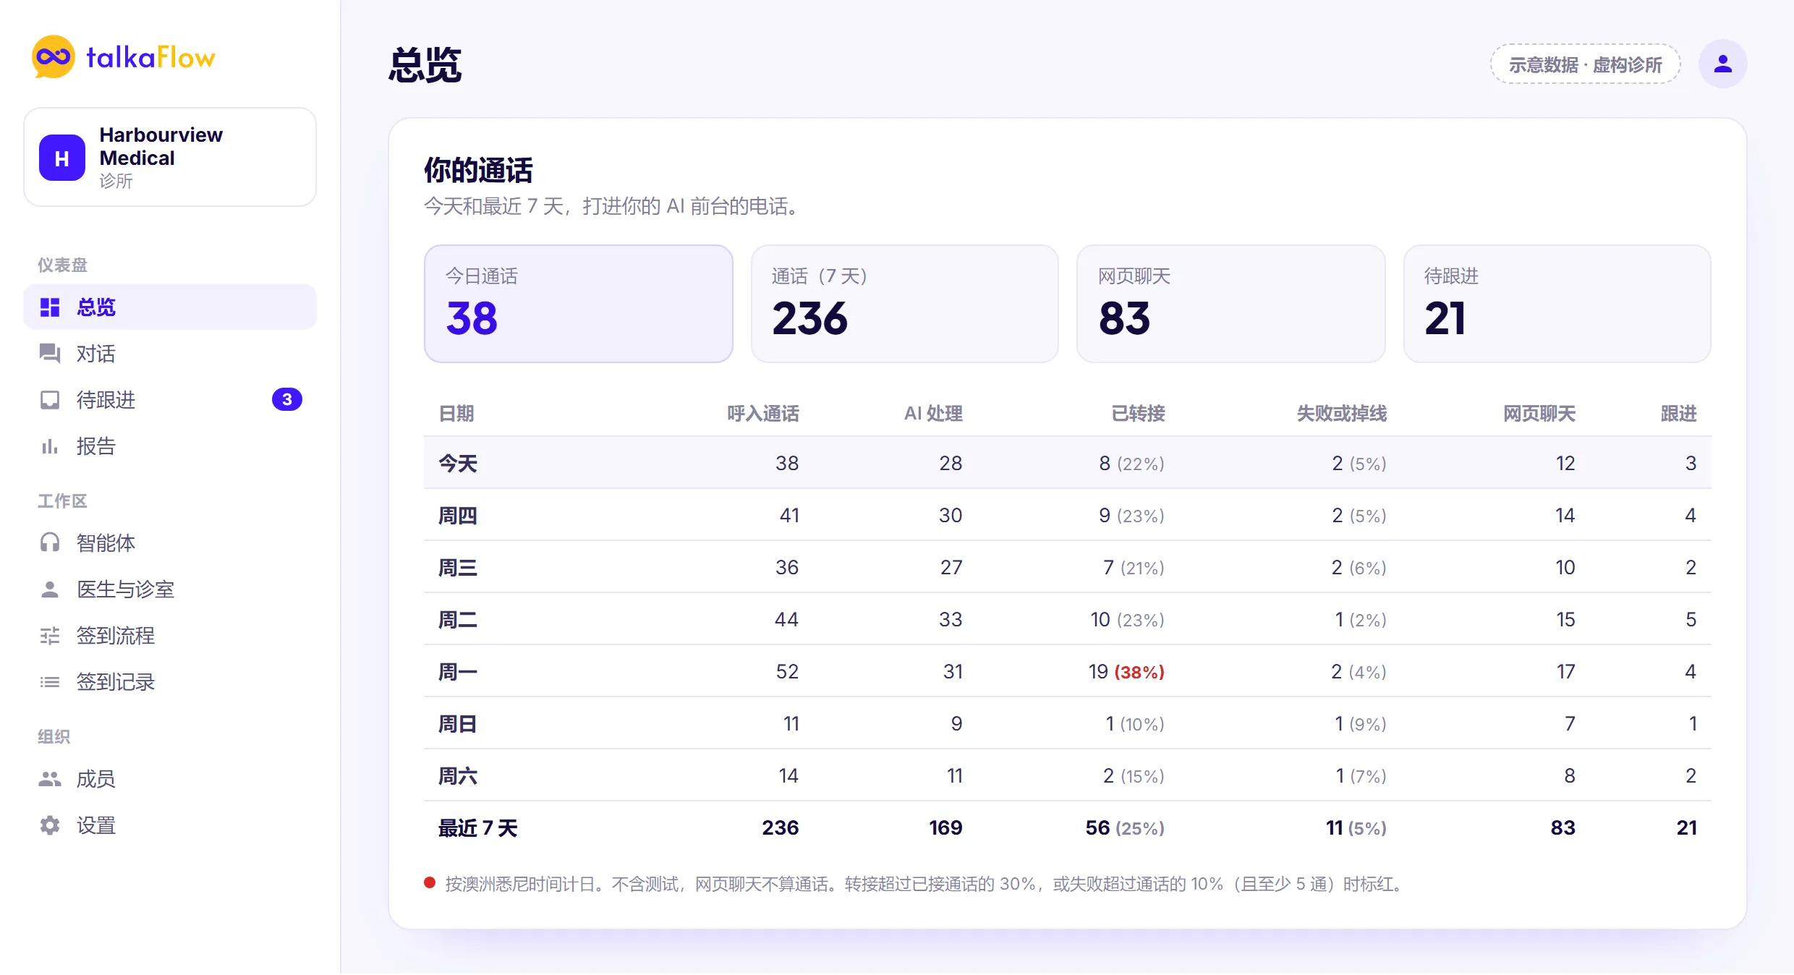Click 52 inbound calls in 周一 row
The width and height of the screenshot is (1794, 975).
pos(787,671)
